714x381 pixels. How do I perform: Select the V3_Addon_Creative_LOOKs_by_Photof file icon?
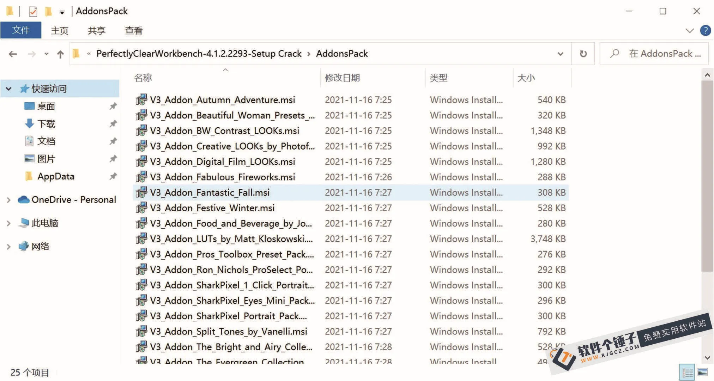pos(141,146)
